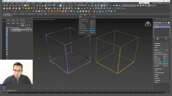172x96 pixels.
Task: Open the Modify tab in command panel
Action: [157, 20]
